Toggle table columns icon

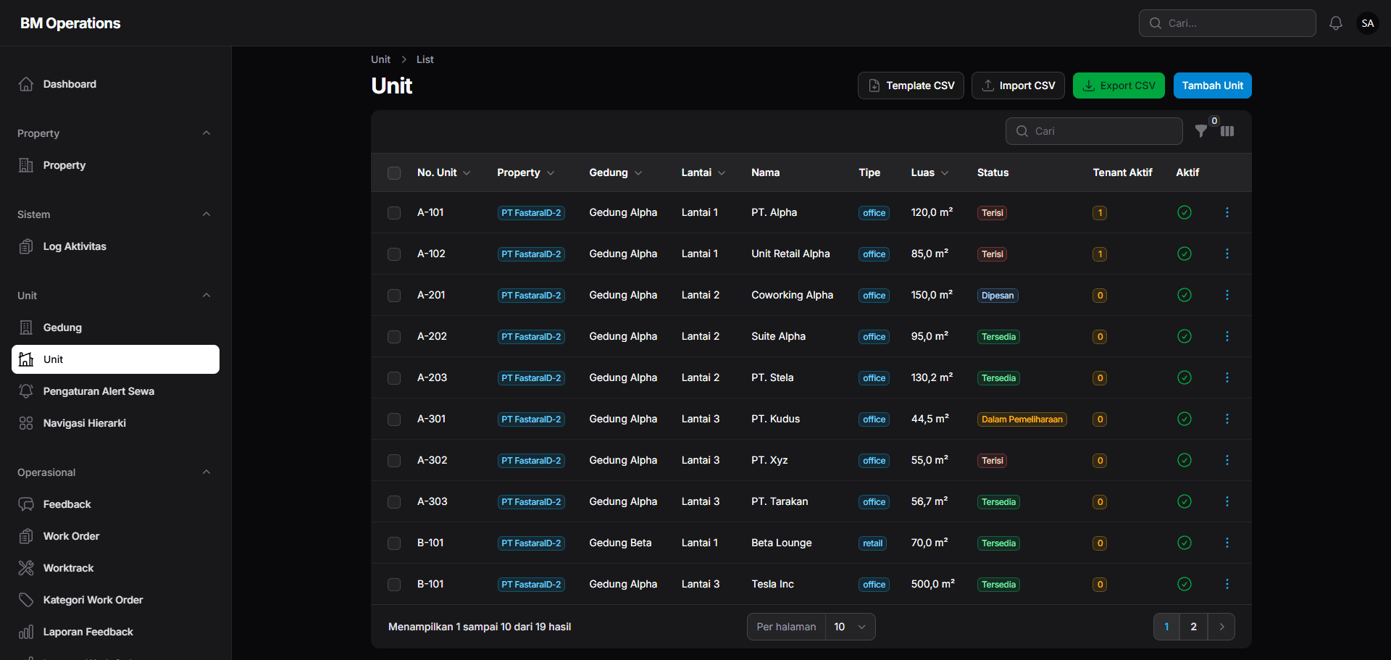(1227, 131)
